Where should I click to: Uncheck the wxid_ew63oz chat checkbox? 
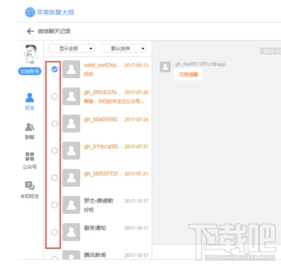click(54, 70)
